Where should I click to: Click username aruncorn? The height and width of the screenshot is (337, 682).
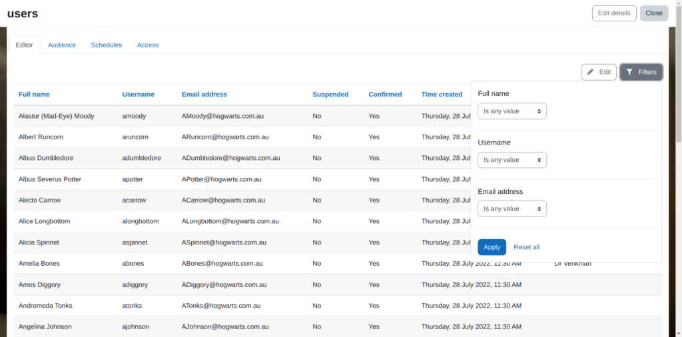[135, 137]
